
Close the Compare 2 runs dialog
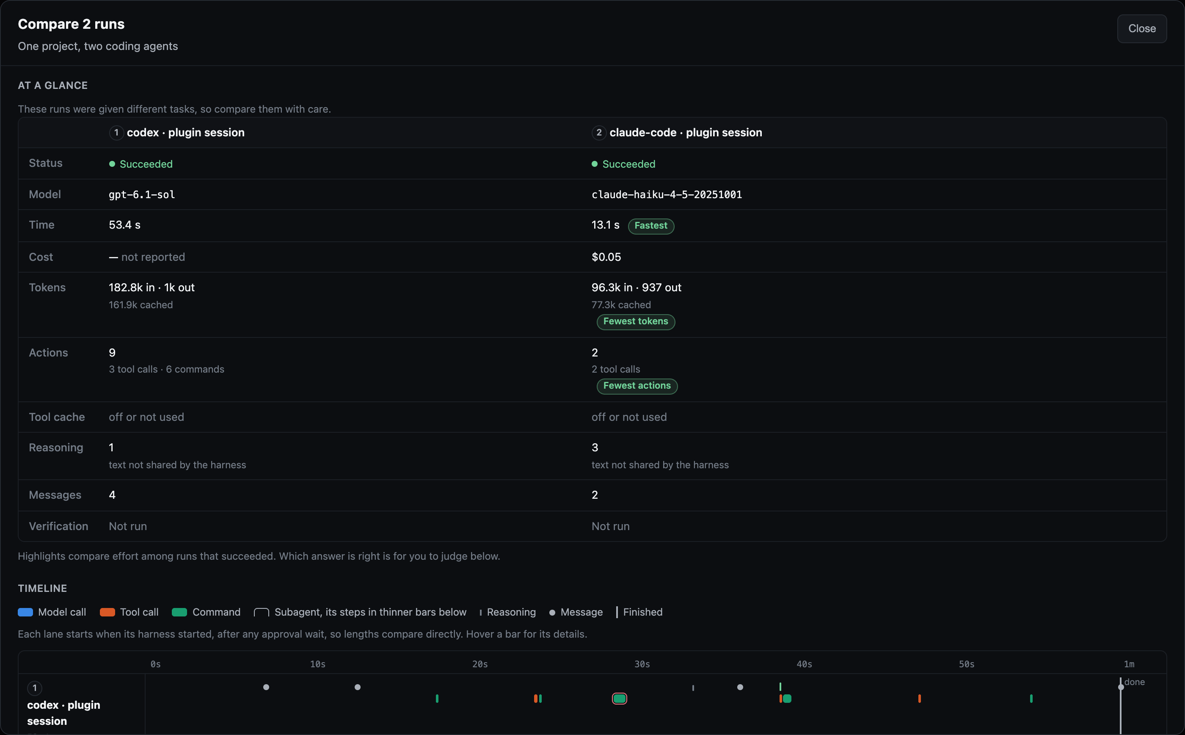pyautogui.click(x=1141, y=29)
